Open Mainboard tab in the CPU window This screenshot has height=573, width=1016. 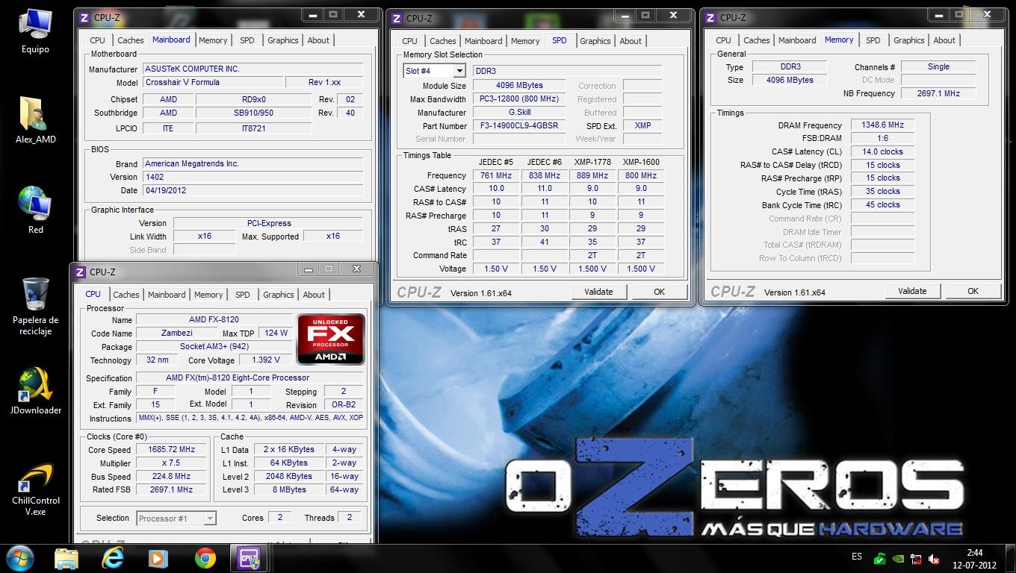167,295
